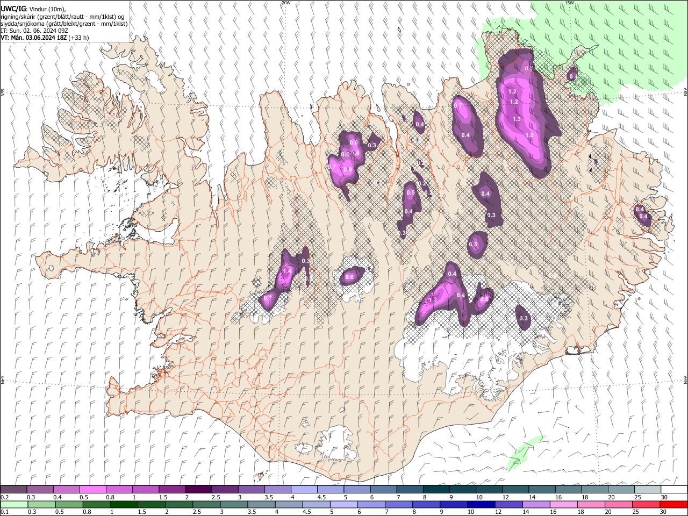Image resolution: width=688 pixels, height=516 pixels.
Task: Click the 'VT: Mán. 03.06.2024 18Z' valid time
Action: click(x=33, y=38)
